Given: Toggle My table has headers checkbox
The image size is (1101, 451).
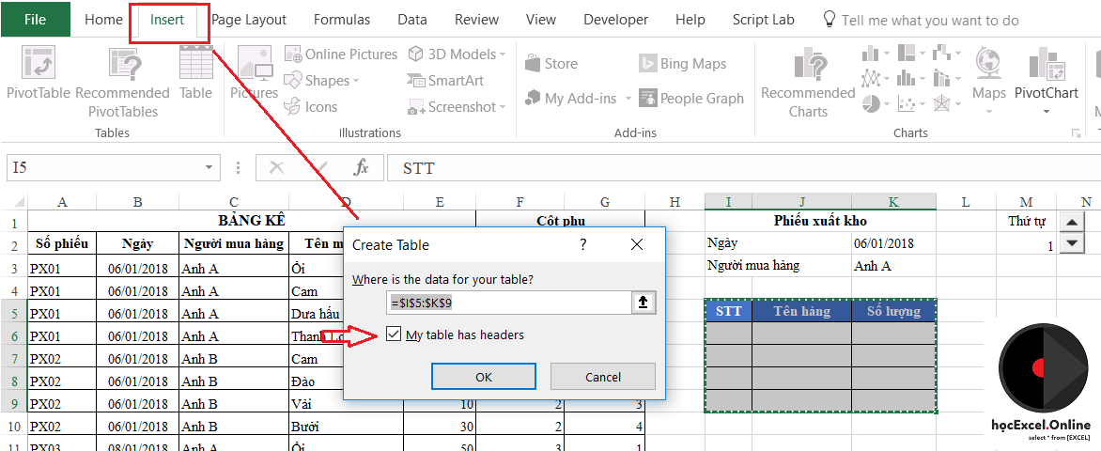Looking at the screenshot, I should pyautogui.click(x=394, y=334).
